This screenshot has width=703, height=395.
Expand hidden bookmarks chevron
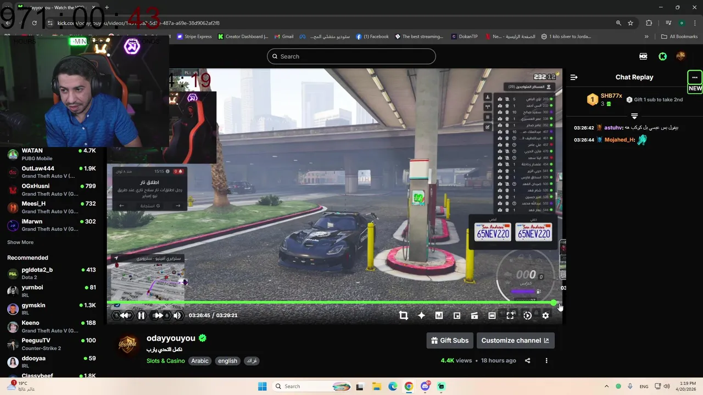click(646, 37)
